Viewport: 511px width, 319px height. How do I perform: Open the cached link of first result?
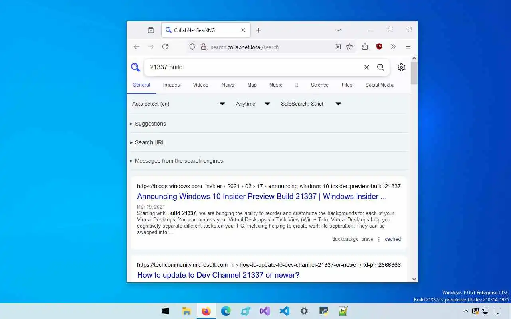[393, 239]
